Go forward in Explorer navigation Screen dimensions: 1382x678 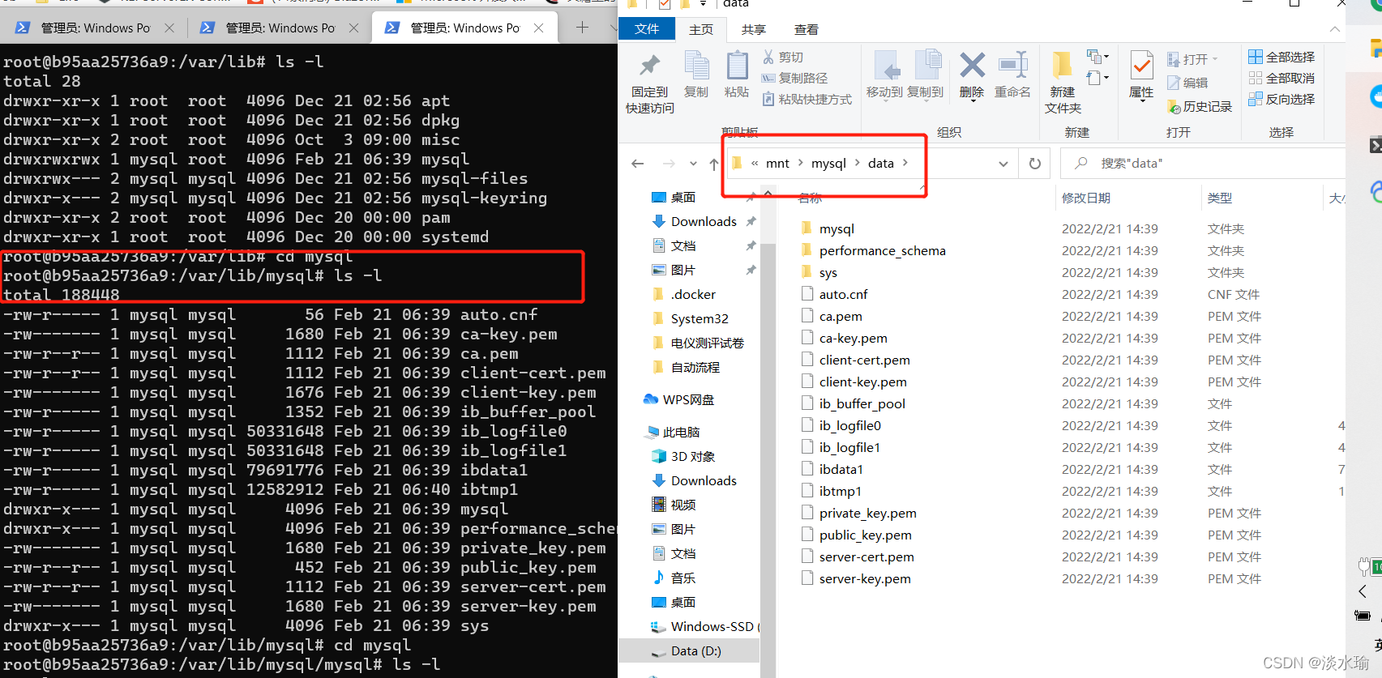click(x=669, y=164)
